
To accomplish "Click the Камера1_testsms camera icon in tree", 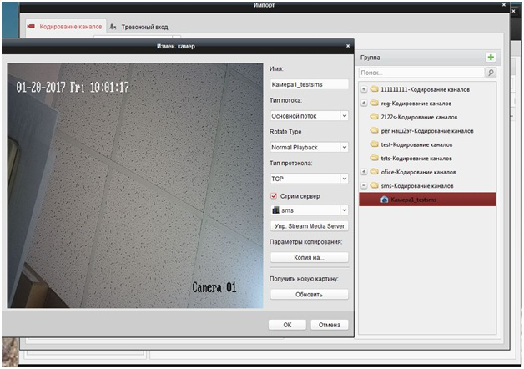I will pos(384,200).
